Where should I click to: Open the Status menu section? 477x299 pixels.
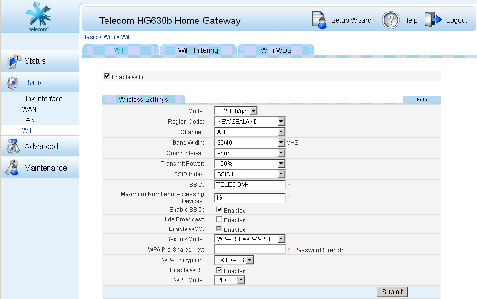click(39, 61)
